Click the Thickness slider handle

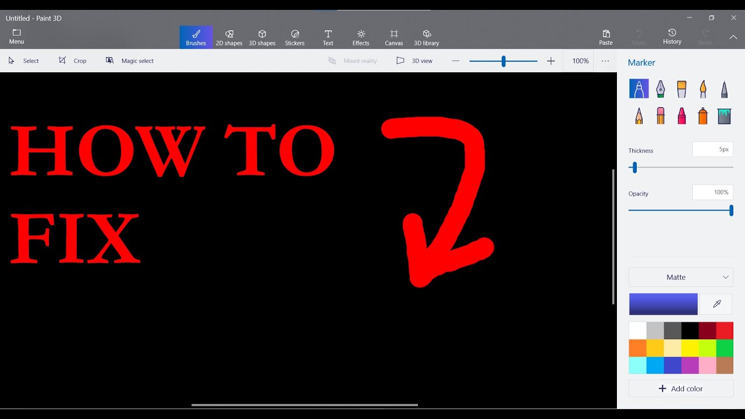tap(634, 168)
